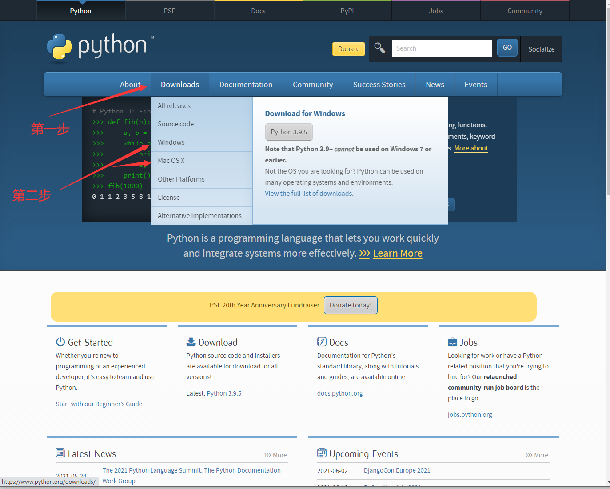Click the Latest News newspaper icon
Screen dimensions: 610x489
click(60, 453)
